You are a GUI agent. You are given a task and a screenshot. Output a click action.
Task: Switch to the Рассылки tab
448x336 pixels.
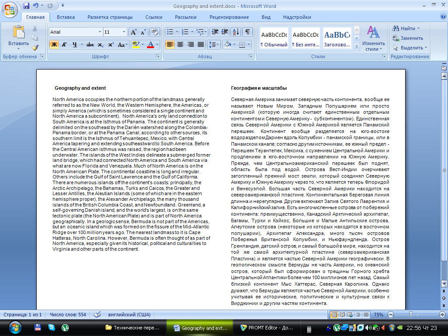pyautogui.click(x=185, y=17)
